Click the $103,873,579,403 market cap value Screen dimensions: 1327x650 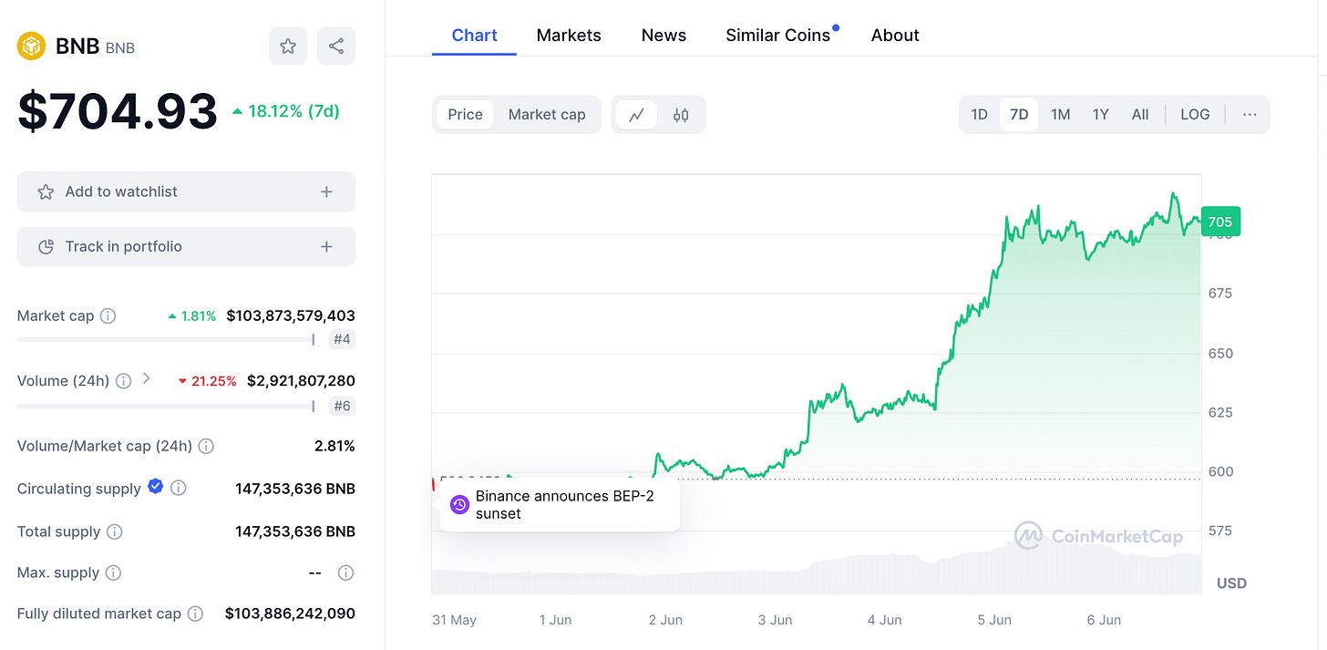291,316
